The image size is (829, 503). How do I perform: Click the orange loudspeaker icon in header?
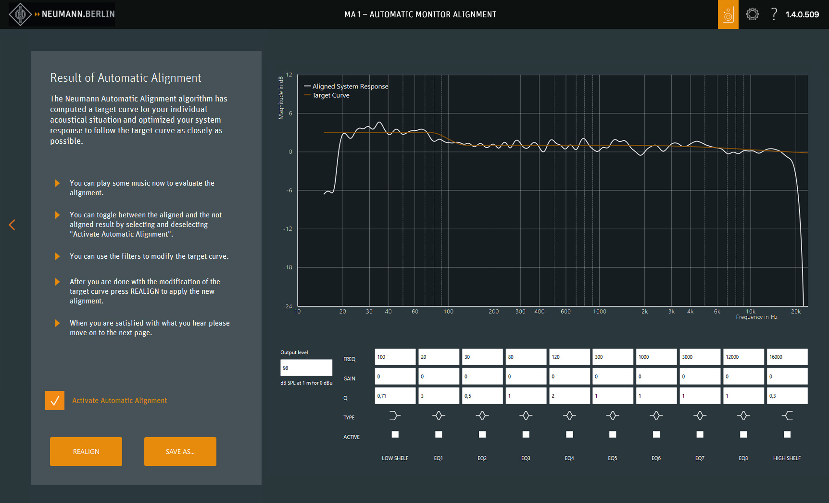[728, 14]
